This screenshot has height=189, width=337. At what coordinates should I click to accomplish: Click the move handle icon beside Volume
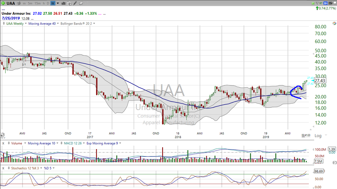click(x=8, y=143)
